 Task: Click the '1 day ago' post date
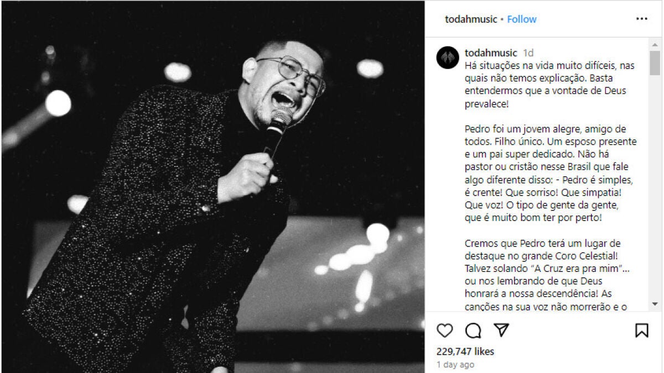[455, 365]
